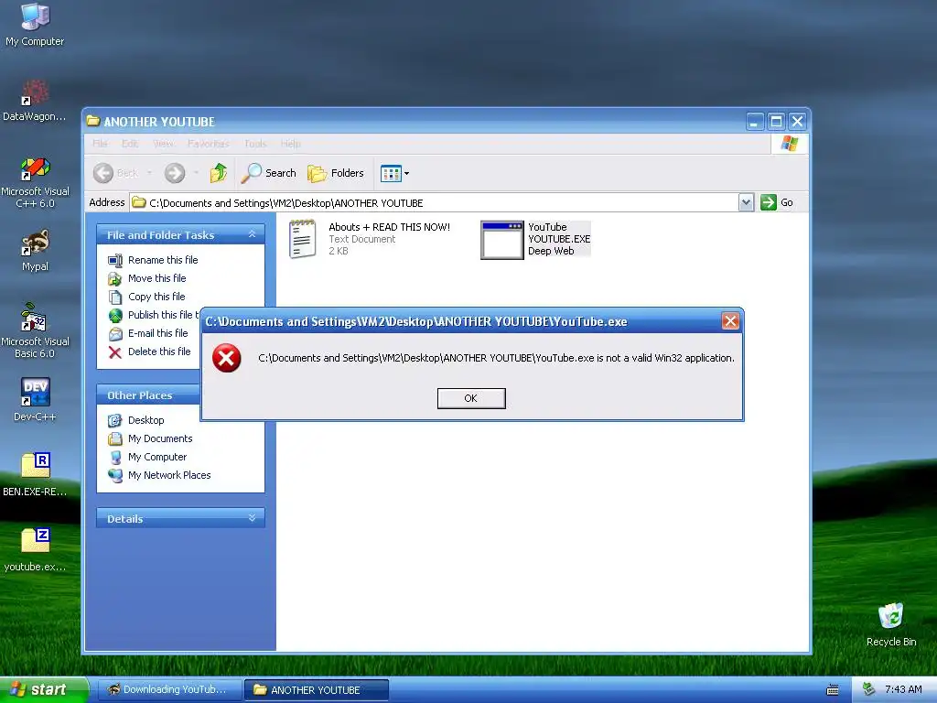The image size is (937, 703).
Task: Launch Microsoft Visual C++ 6.0 shortcut
Action: click(35, 182)
